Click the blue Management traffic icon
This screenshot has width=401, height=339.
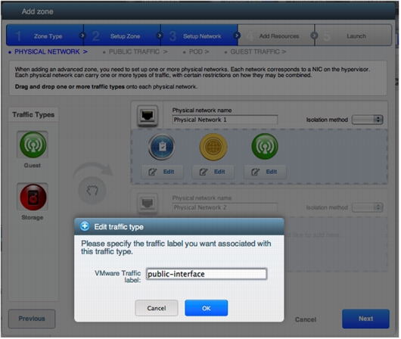click(x=162, y=147)
